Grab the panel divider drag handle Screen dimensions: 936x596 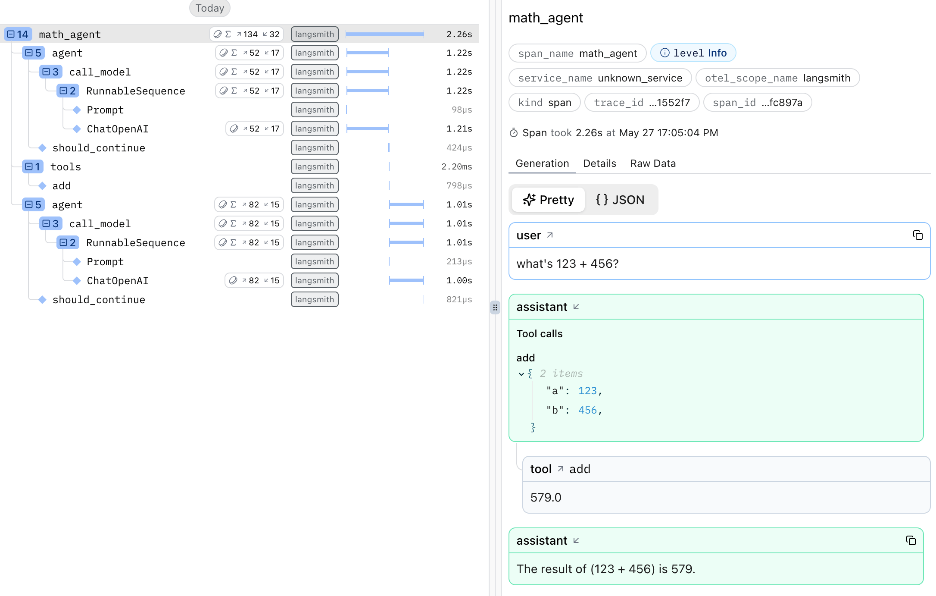[495, 307]
